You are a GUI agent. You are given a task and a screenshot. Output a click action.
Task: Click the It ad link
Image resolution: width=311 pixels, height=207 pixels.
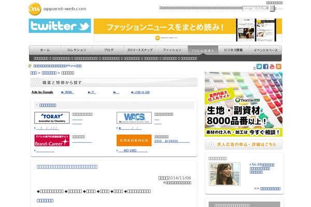click(92, 92)
